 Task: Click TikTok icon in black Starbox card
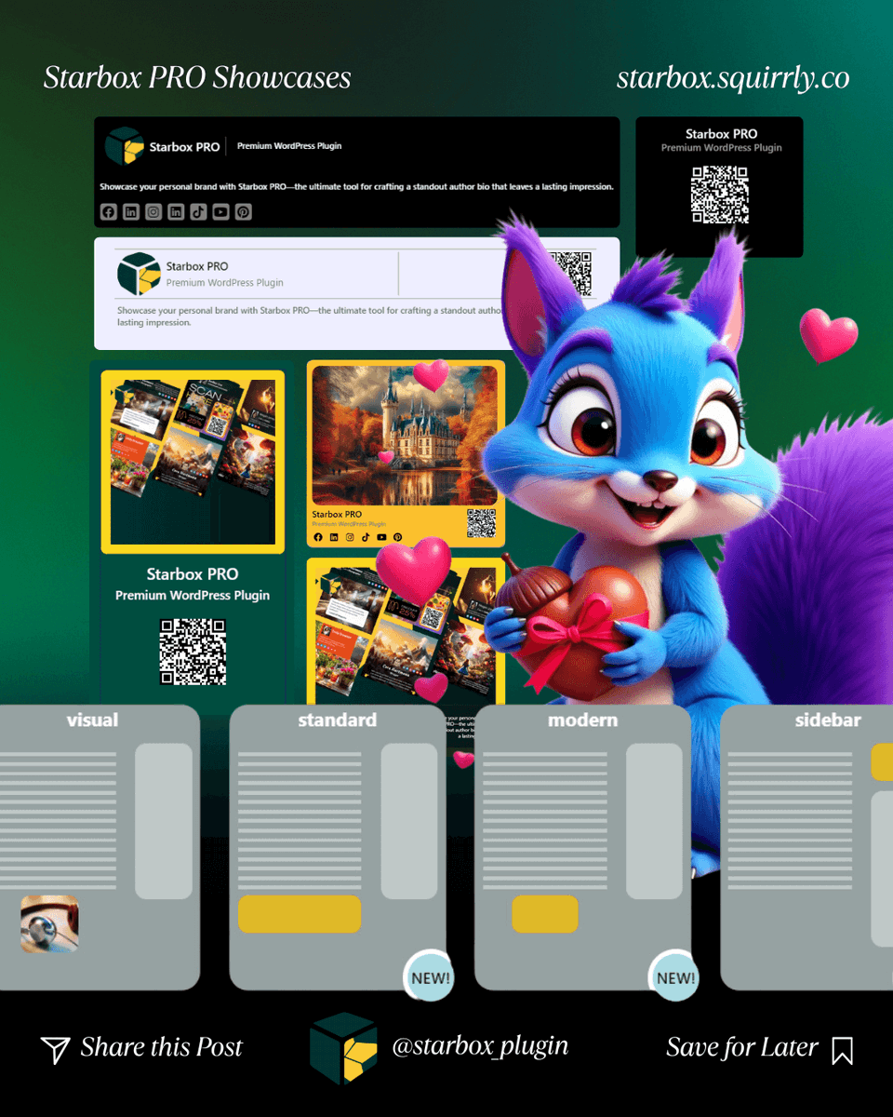click(198, 212)
